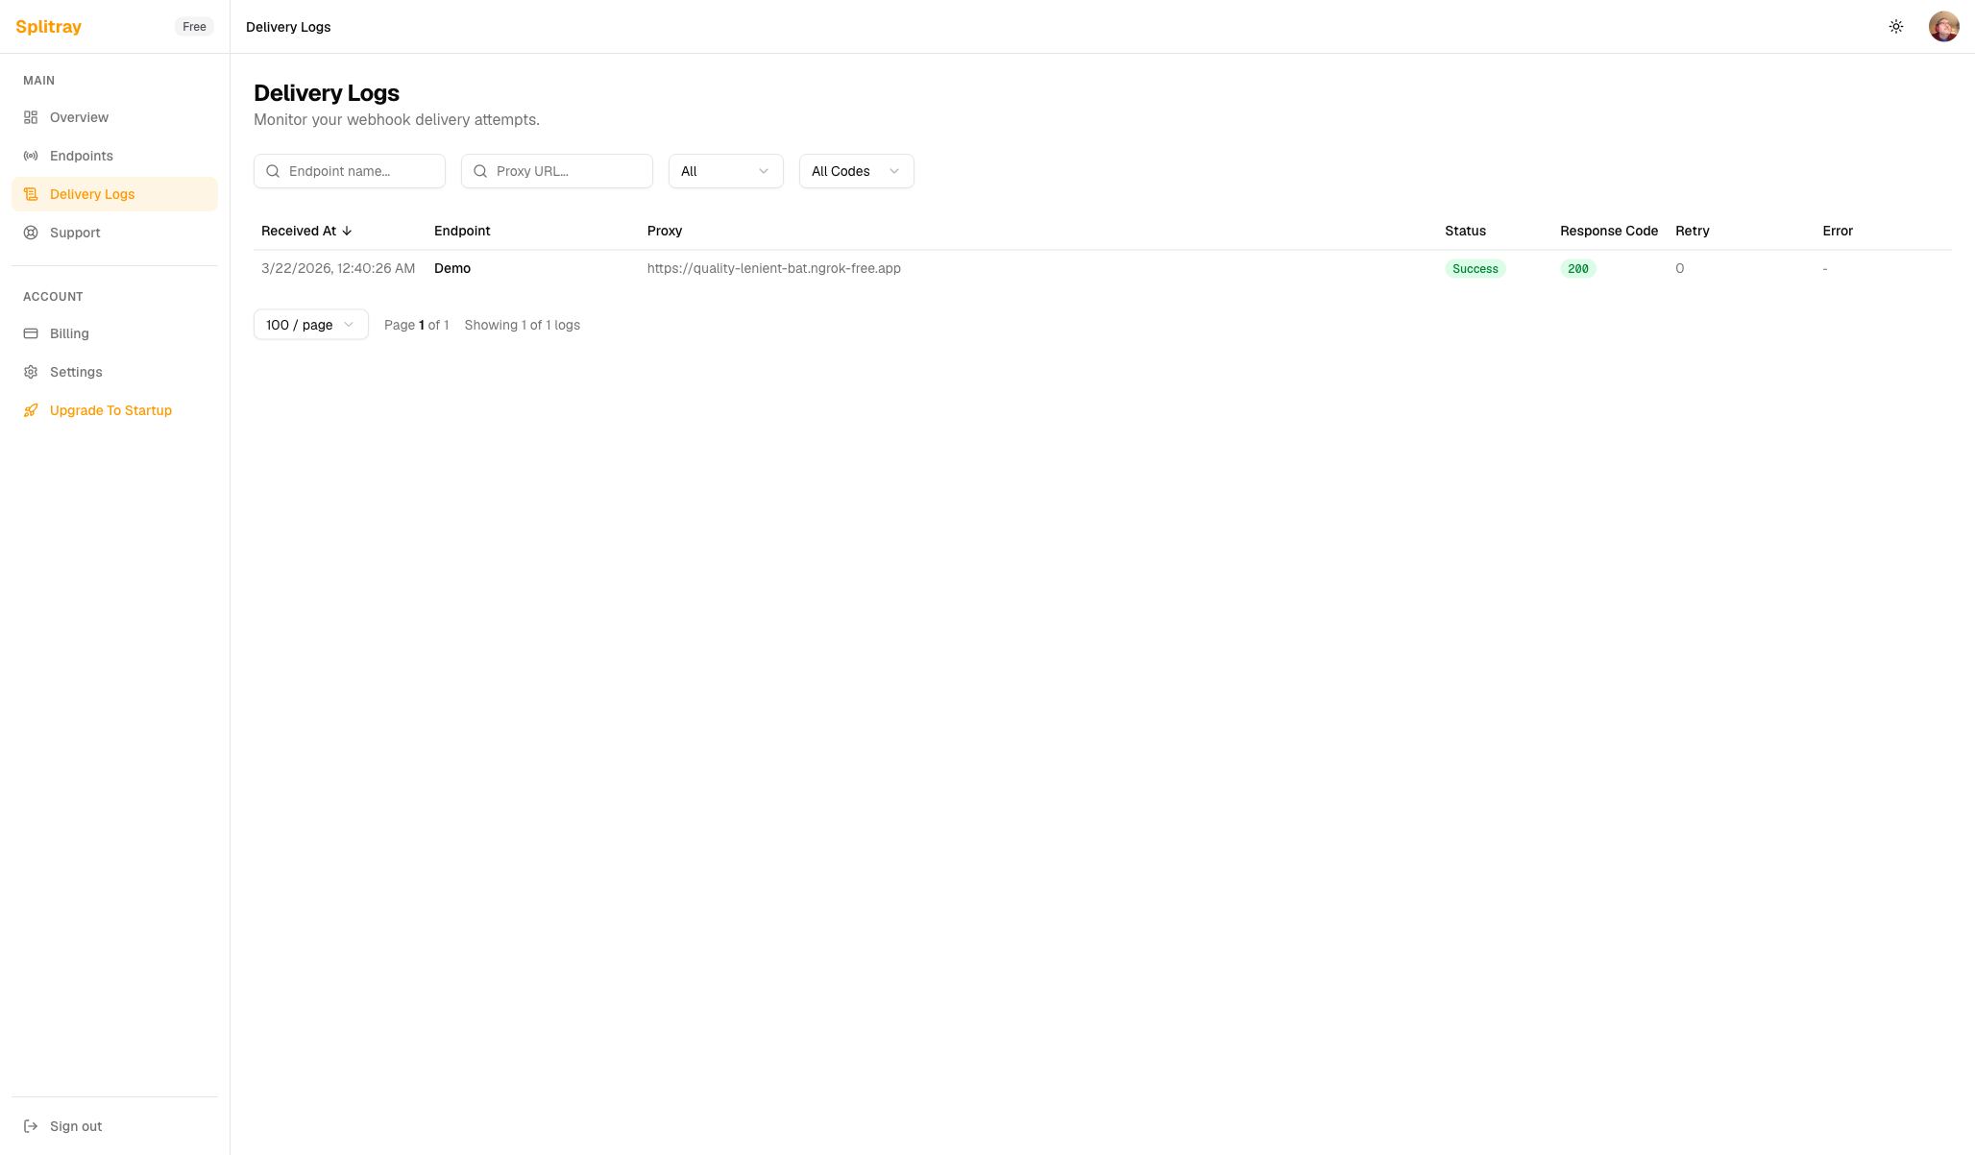
Task: Click the Endpoints broadcast icon
Action: [31, 156]
